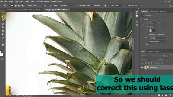Select the Eraser tool
Viewport: 173px width, 97px height.
3,31
